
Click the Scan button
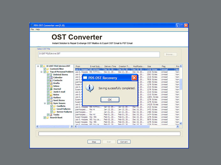109,142
